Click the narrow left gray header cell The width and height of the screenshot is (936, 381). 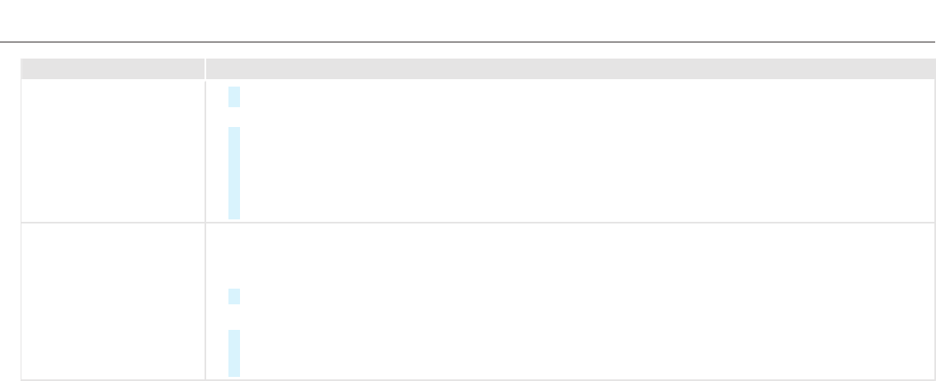[x=112, y=68]
